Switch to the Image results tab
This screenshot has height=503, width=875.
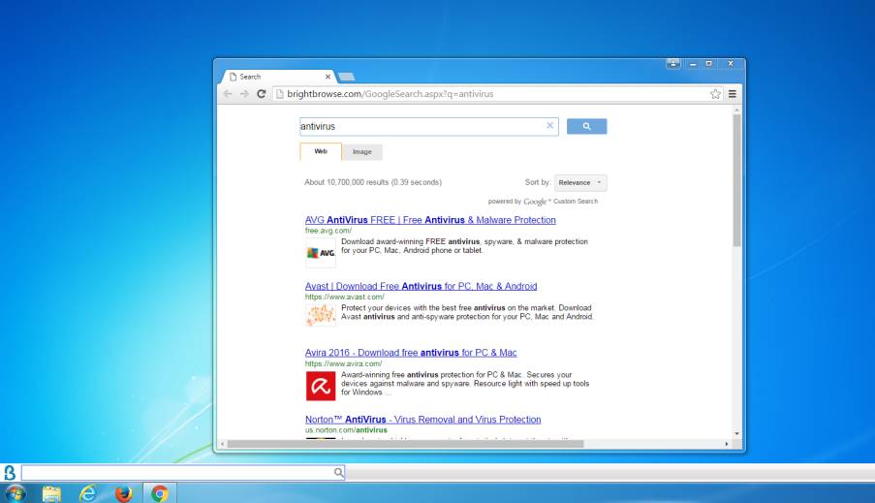click(361, 152)
